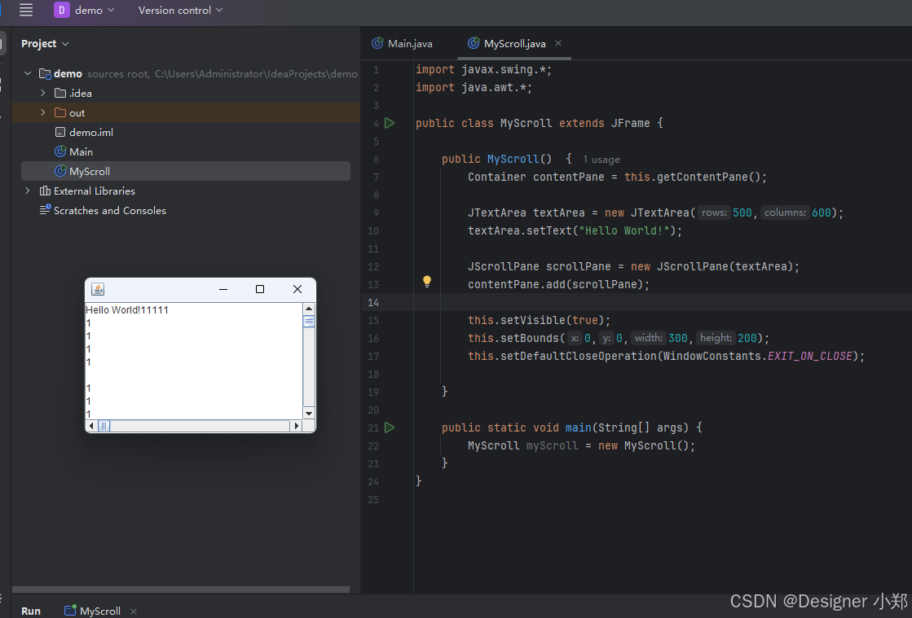Expand the Project view selector
The image size is (912, 618).
point(45,44)
